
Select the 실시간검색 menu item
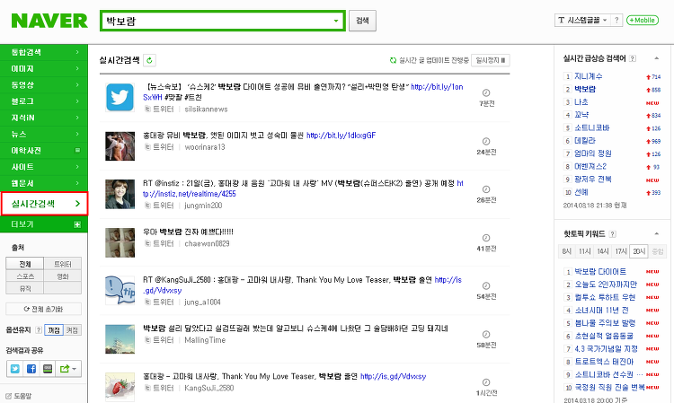coord(44,204)
